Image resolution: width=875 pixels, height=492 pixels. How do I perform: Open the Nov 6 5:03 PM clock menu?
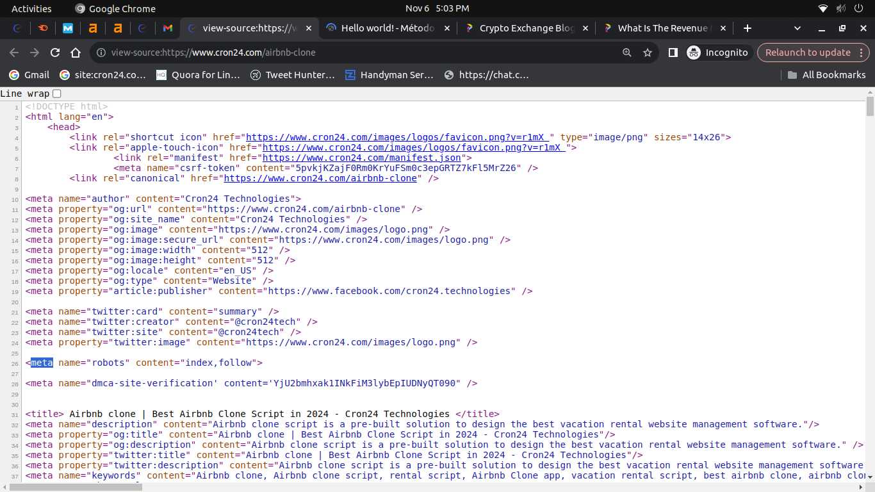pos(437,8)
